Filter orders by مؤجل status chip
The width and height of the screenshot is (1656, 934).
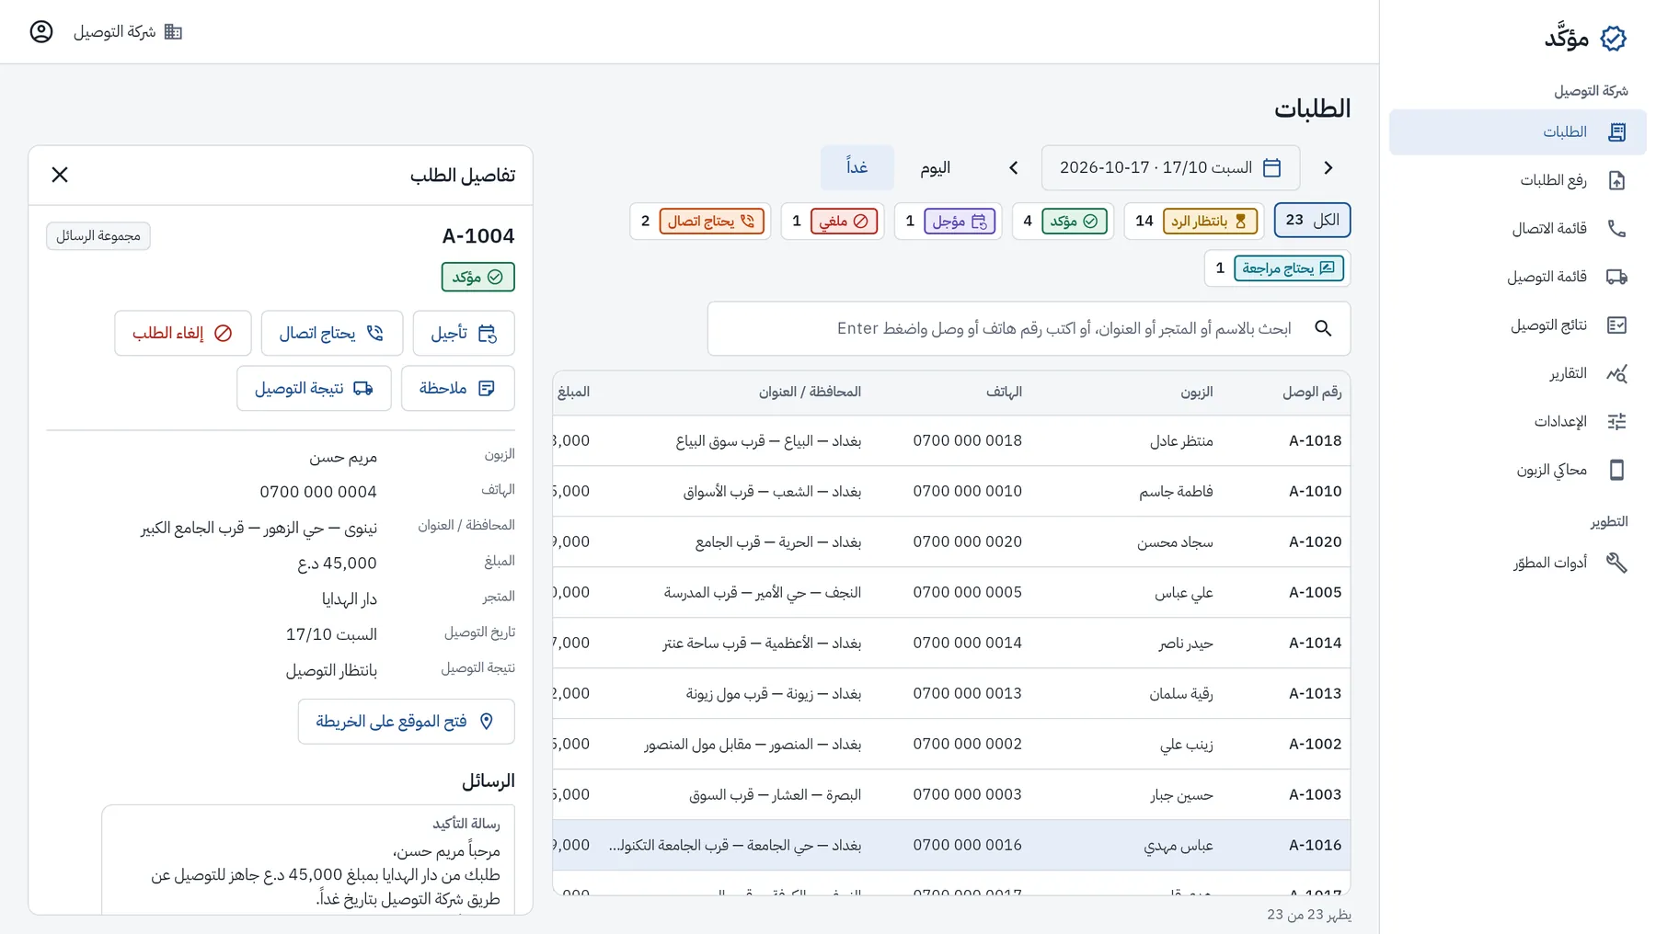(x=948, y=221)
